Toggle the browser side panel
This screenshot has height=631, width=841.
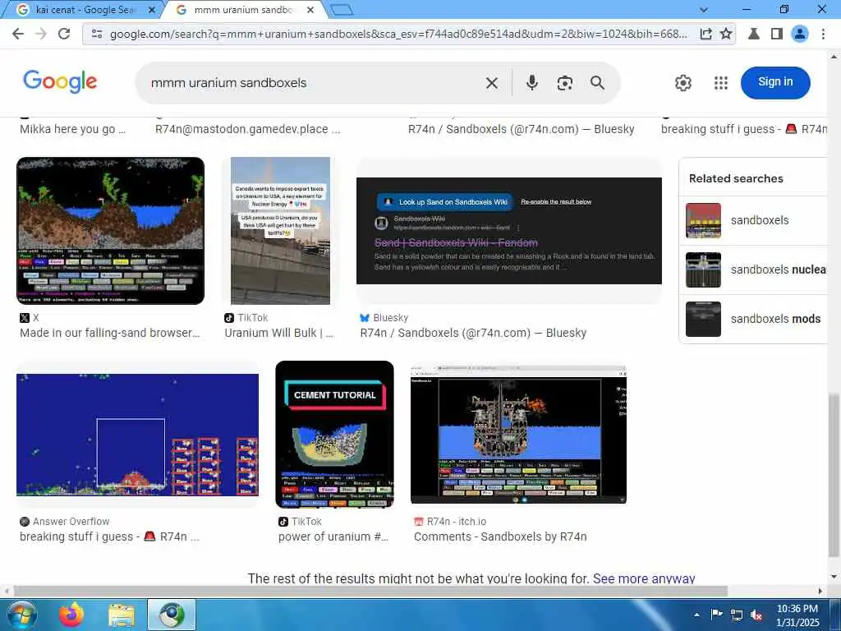(x=777, y=34)
